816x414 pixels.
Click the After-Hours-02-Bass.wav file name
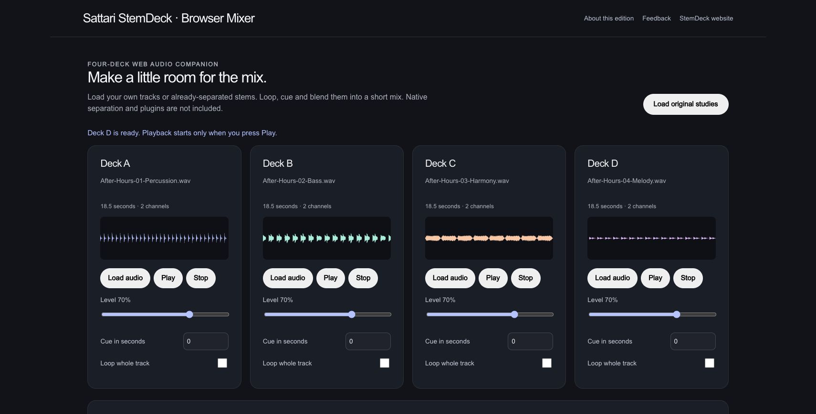[x=299, y=181]
